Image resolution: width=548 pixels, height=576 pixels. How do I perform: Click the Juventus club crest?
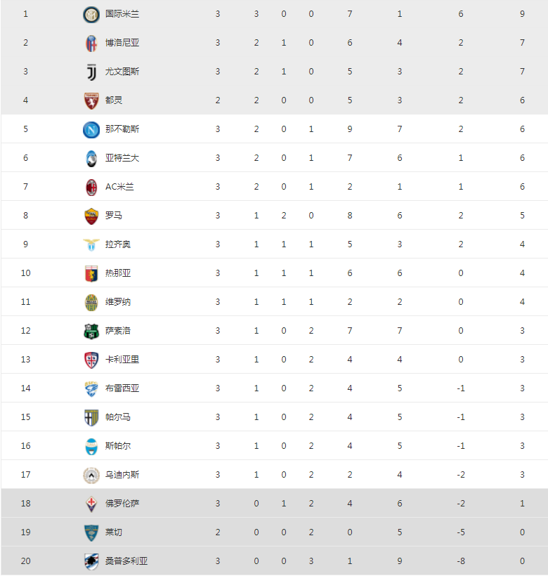click(x=92, y=72)
